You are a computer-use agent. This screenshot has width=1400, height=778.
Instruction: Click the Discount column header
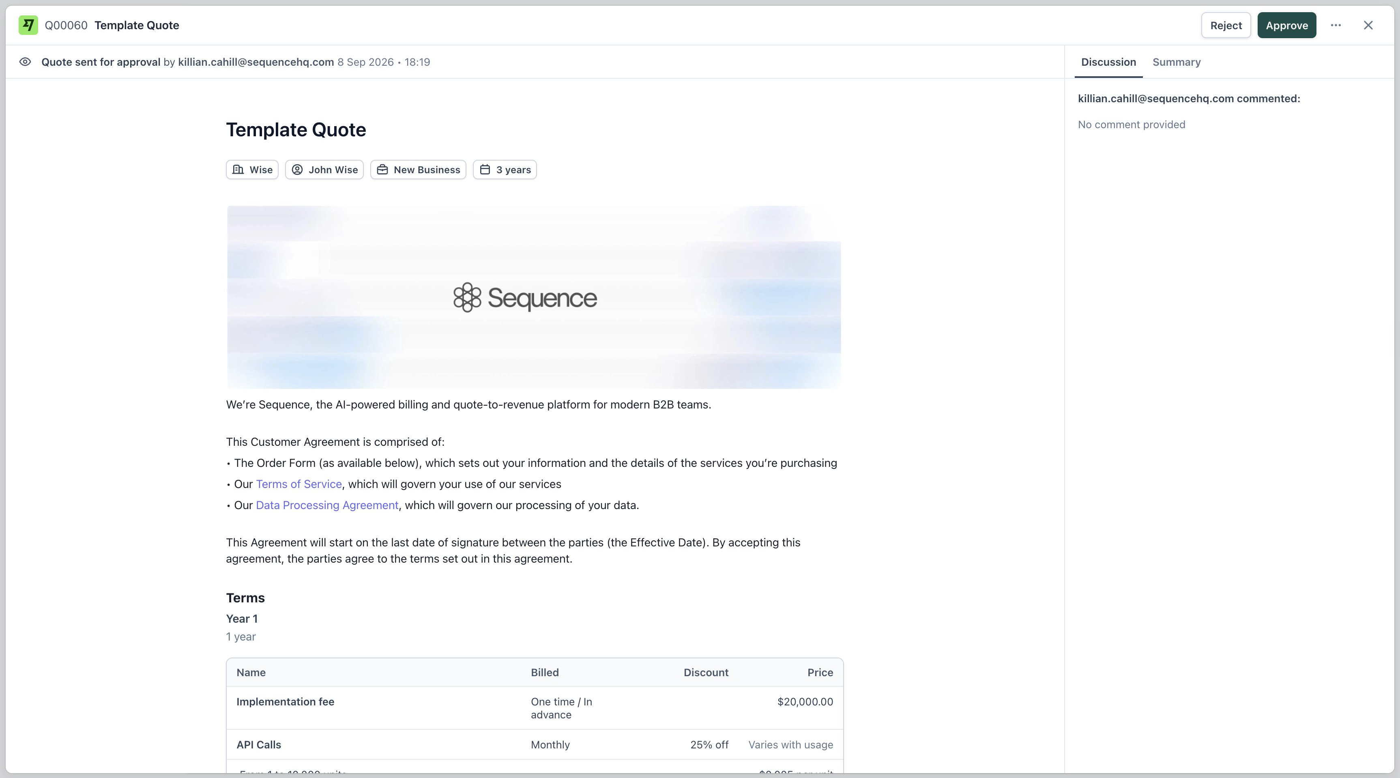click(706, 673)
